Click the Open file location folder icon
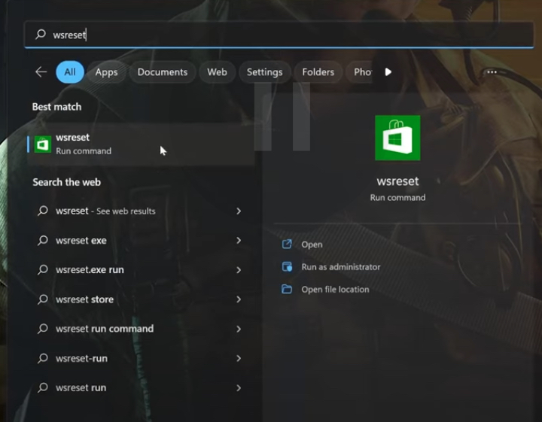This screenshot has width=542, height=422. pos(287,290)
